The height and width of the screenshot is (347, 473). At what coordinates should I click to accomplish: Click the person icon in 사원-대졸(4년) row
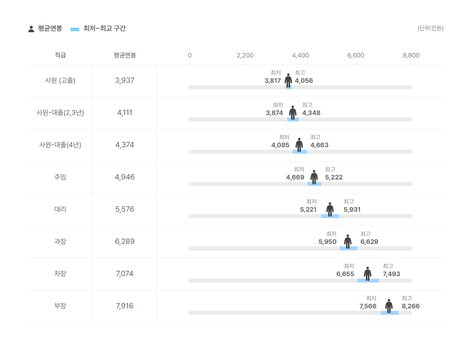299,145
